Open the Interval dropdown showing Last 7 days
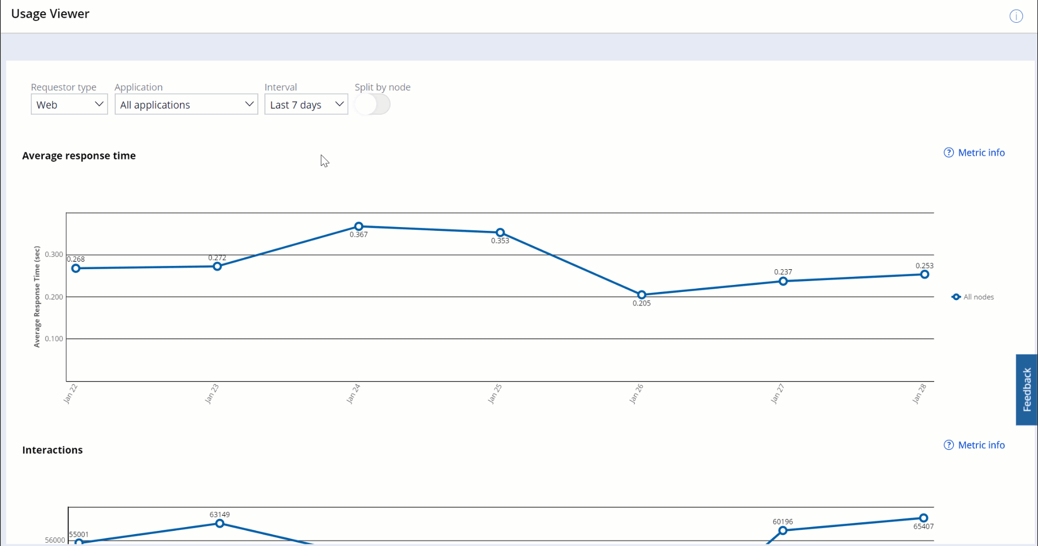The image size is (1038, 546). 306,104
